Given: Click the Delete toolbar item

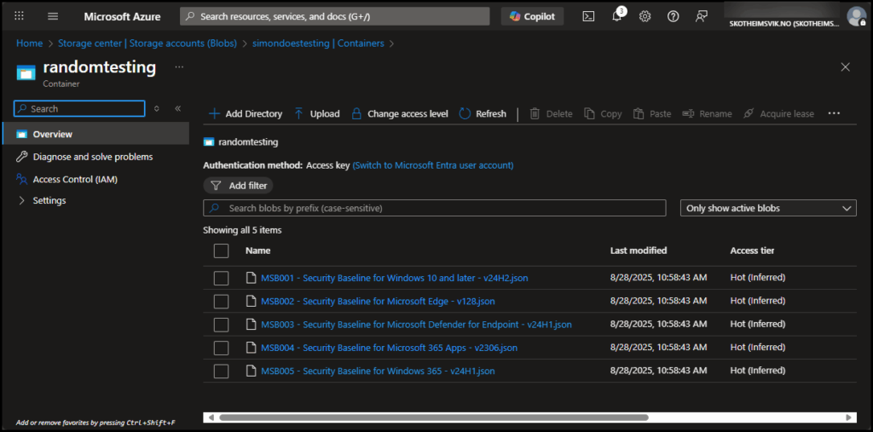Looking at the screenshot, I should click(551, 113).
